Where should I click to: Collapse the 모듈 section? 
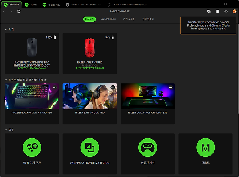click(6, 130)
